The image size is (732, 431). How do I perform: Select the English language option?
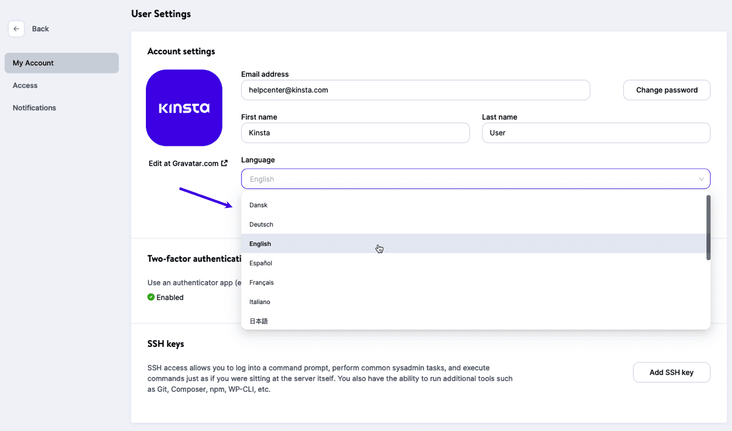coord(260,243)
